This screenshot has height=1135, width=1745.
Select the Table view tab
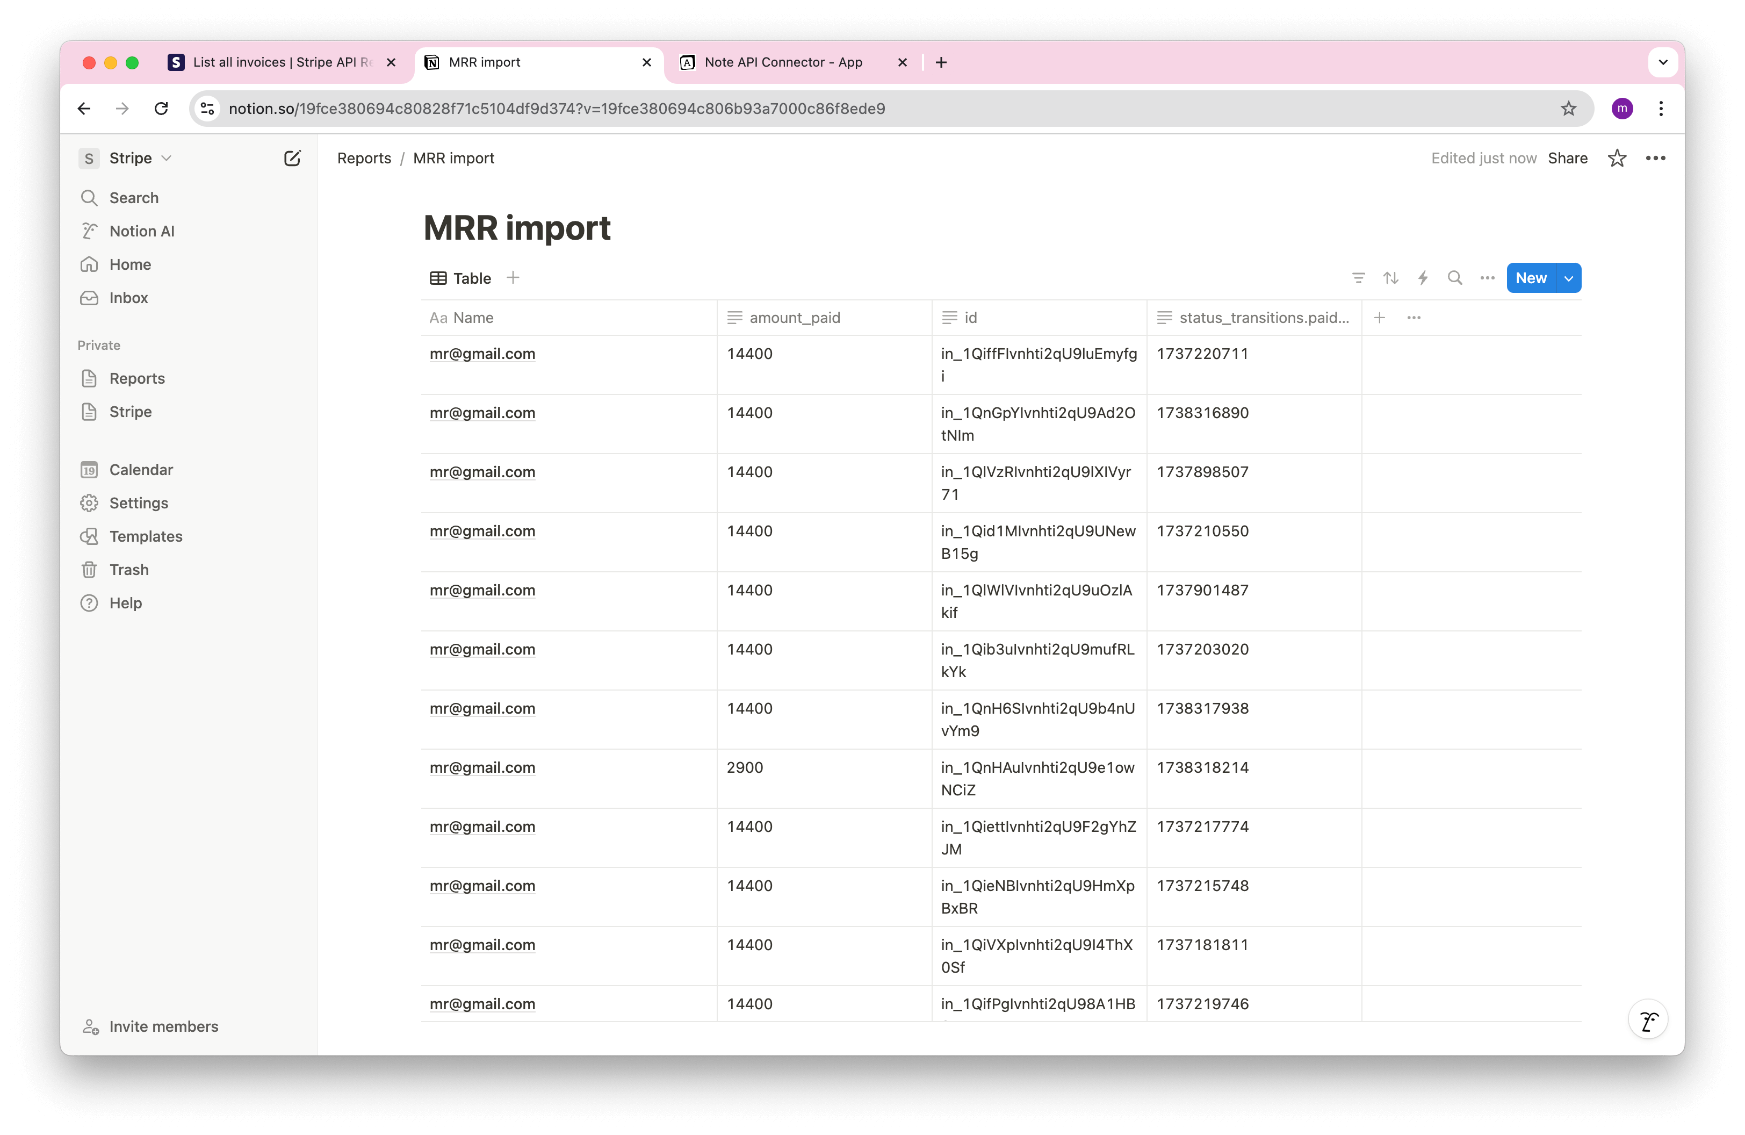tap(460, 278)
